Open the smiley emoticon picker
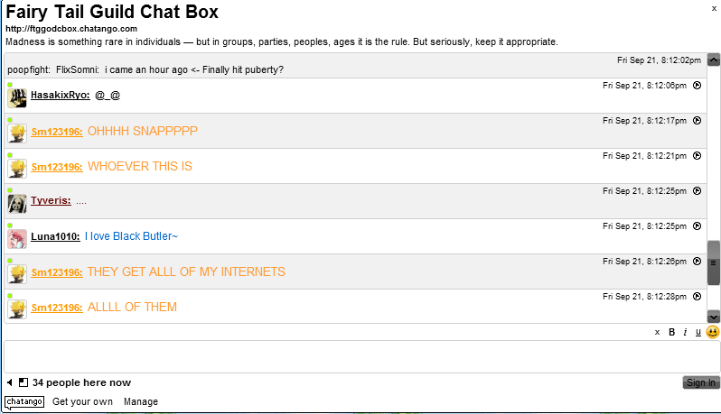This screenshot has height=414, width=721. click(713, 332)
